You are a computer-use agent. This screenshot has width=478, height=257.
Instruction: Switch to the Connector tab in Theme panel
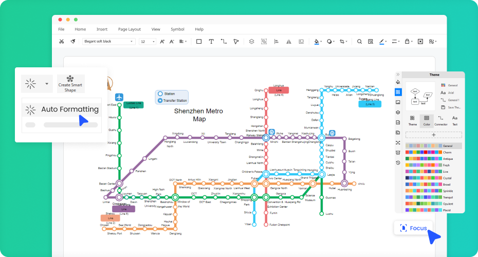(440, 120)
